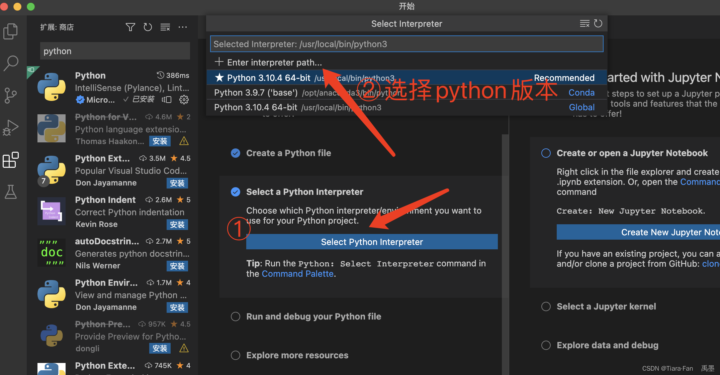
Task: Click the Python Pre... extension logo
Action: 52,336
